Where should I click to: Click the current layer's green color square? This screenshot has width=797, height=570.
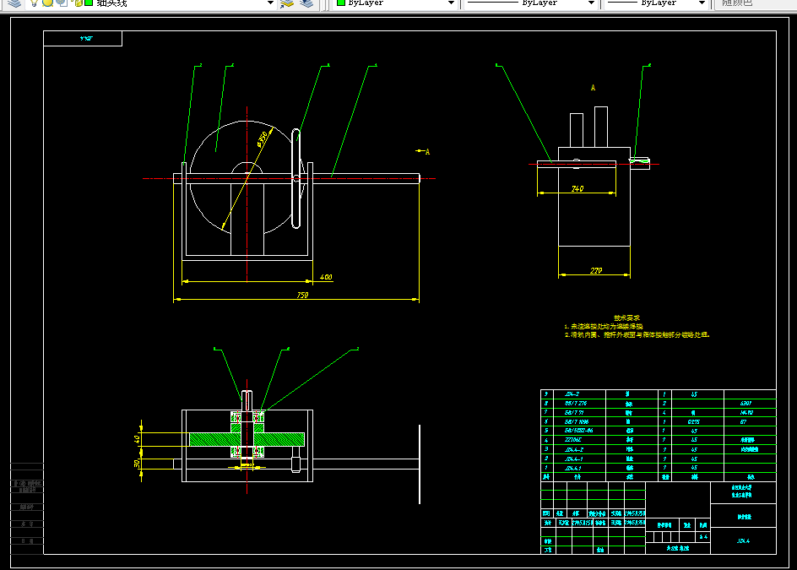(89, 3)
